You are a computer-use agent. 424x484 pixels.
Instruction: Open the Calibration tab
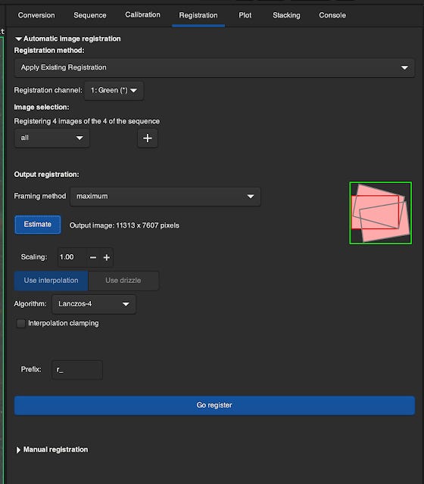[x=143, y=15]
